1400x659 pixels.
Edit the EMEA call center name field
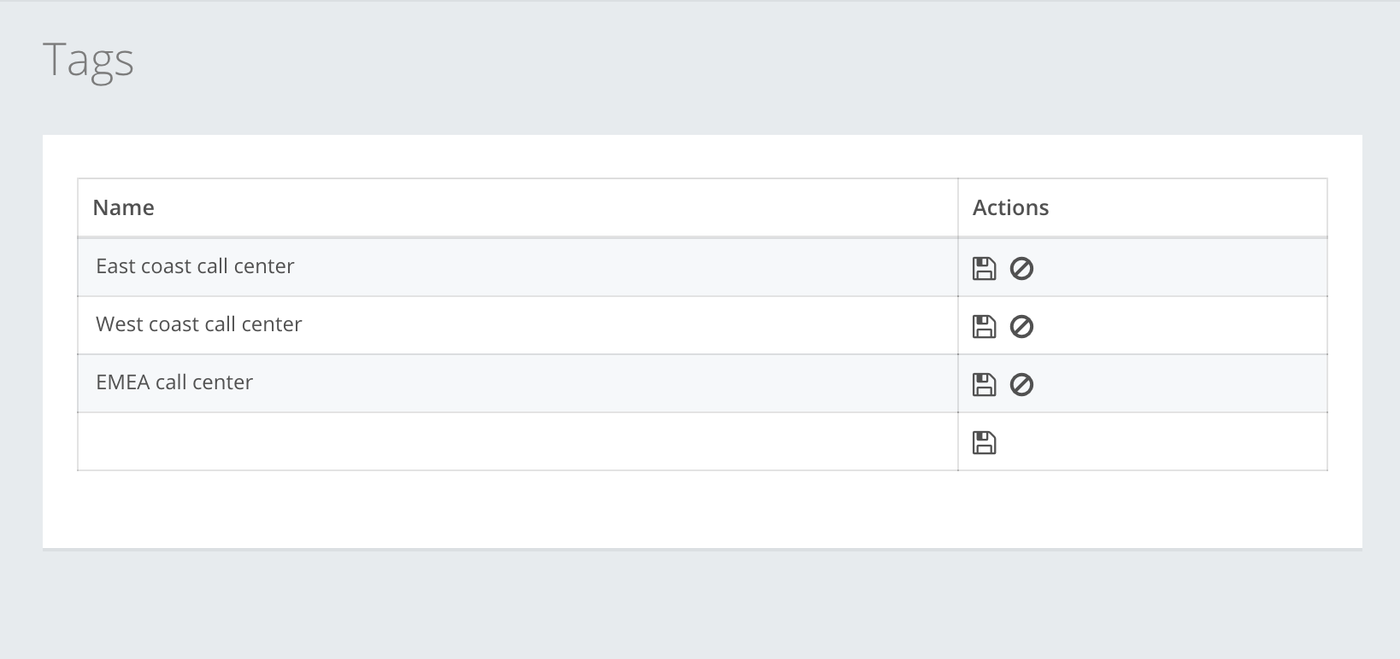(x=518, y=383)
